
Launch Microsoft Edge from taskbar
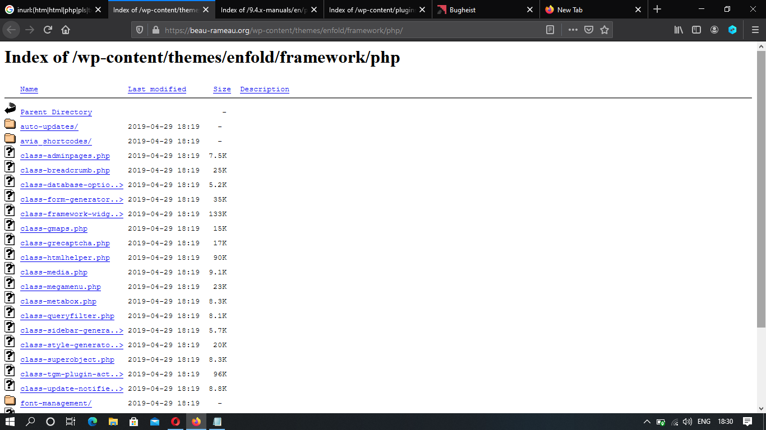(x=93, y=422)
